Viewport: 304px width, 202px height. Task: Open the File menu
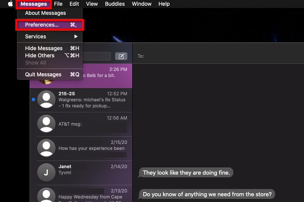pos(58,4)
